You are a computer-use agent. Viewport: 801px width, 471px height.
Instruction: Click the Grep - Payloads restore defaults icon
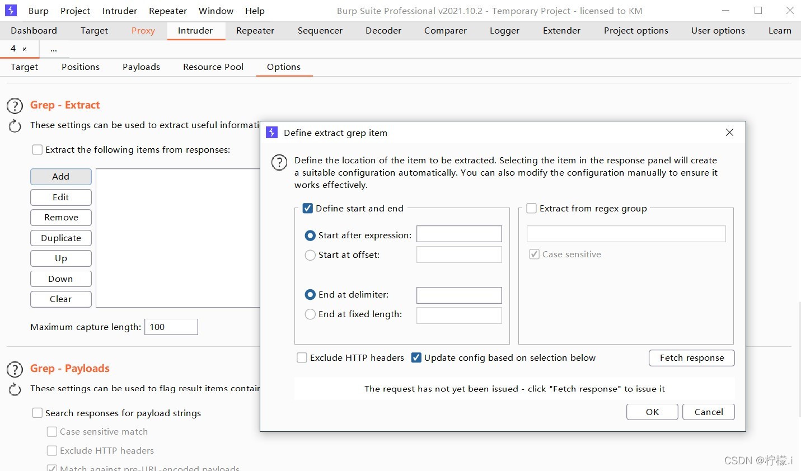(15, 389)
